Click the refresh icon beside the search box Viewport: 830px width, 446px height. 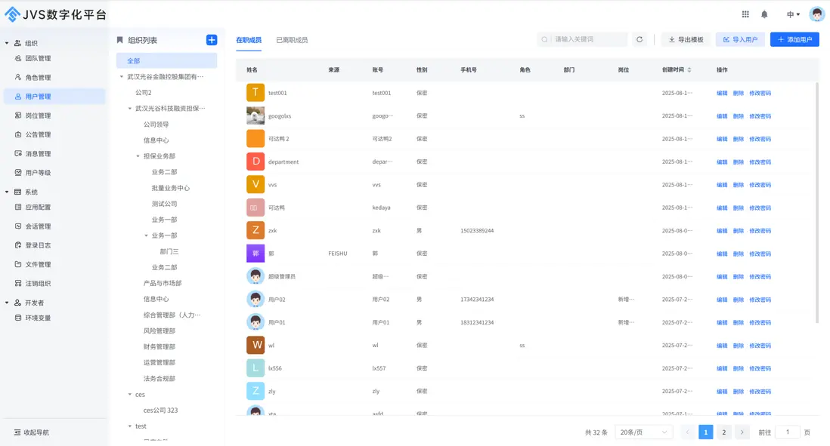[x=640, y=38]
